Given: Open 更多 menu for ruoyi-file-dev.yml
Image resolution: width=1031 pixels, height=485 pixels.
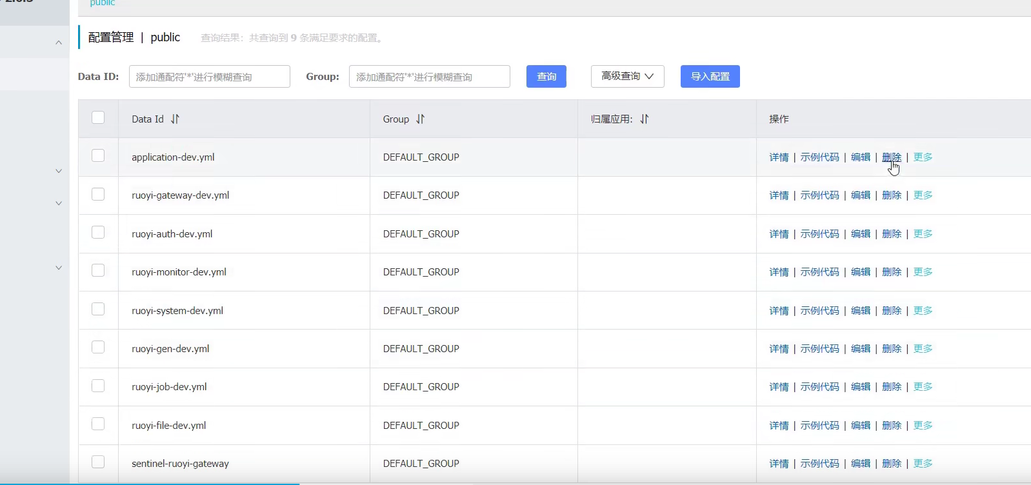Looking at the screenshot, I should [x=923, y=426].
